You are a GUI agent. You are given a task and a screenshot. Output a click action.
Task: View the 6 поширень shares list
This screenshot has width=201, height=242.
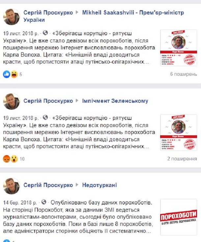coord(184,74)
